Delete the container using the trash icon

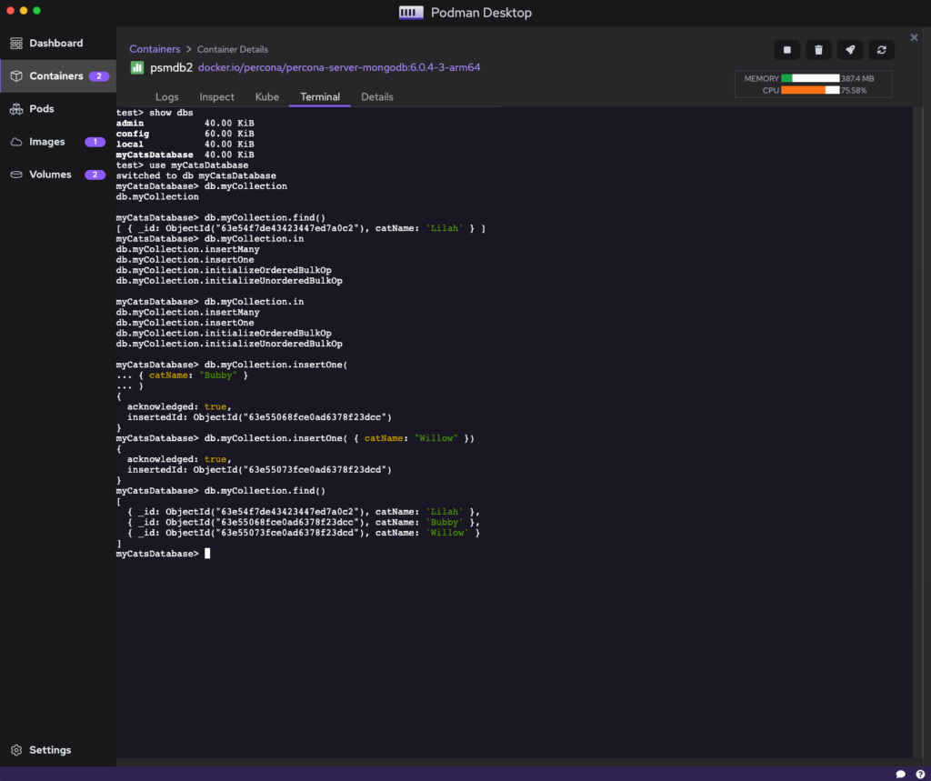pyautogui.click(x=818, y=50)
